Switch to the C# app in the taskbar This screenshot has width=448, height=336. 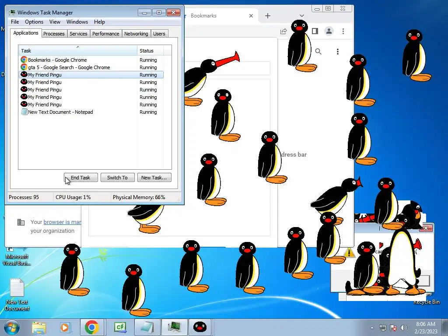119,327
